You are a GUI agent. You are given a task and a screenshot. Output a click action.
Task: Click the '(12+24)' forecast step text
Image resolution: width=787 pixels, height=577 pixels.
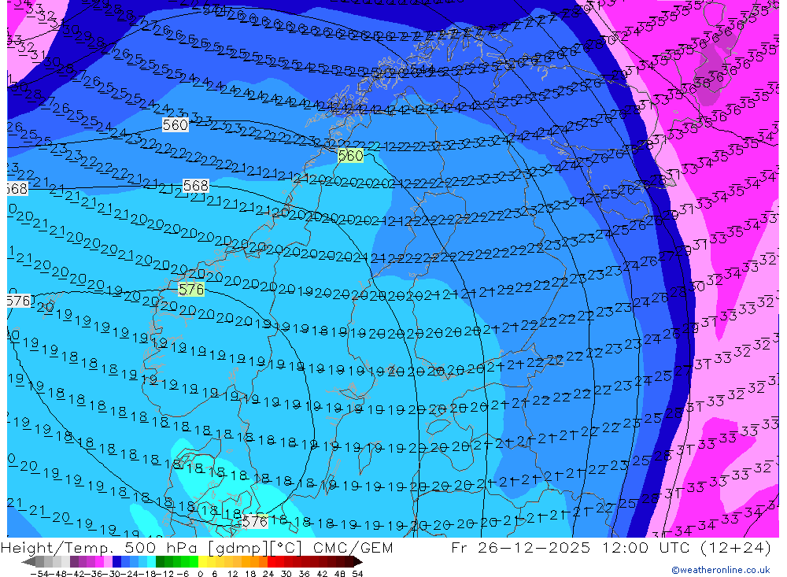(736, 547)
